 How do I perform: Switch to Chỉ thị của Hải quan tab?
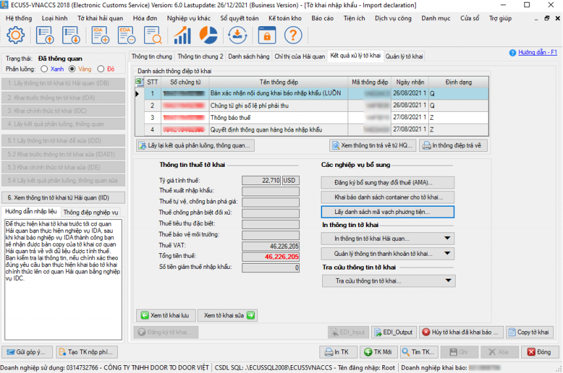(299, 56)
